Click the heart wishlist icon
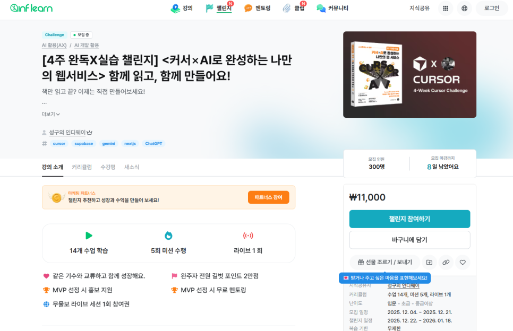513x331 pixels. [x=463, y=263]
